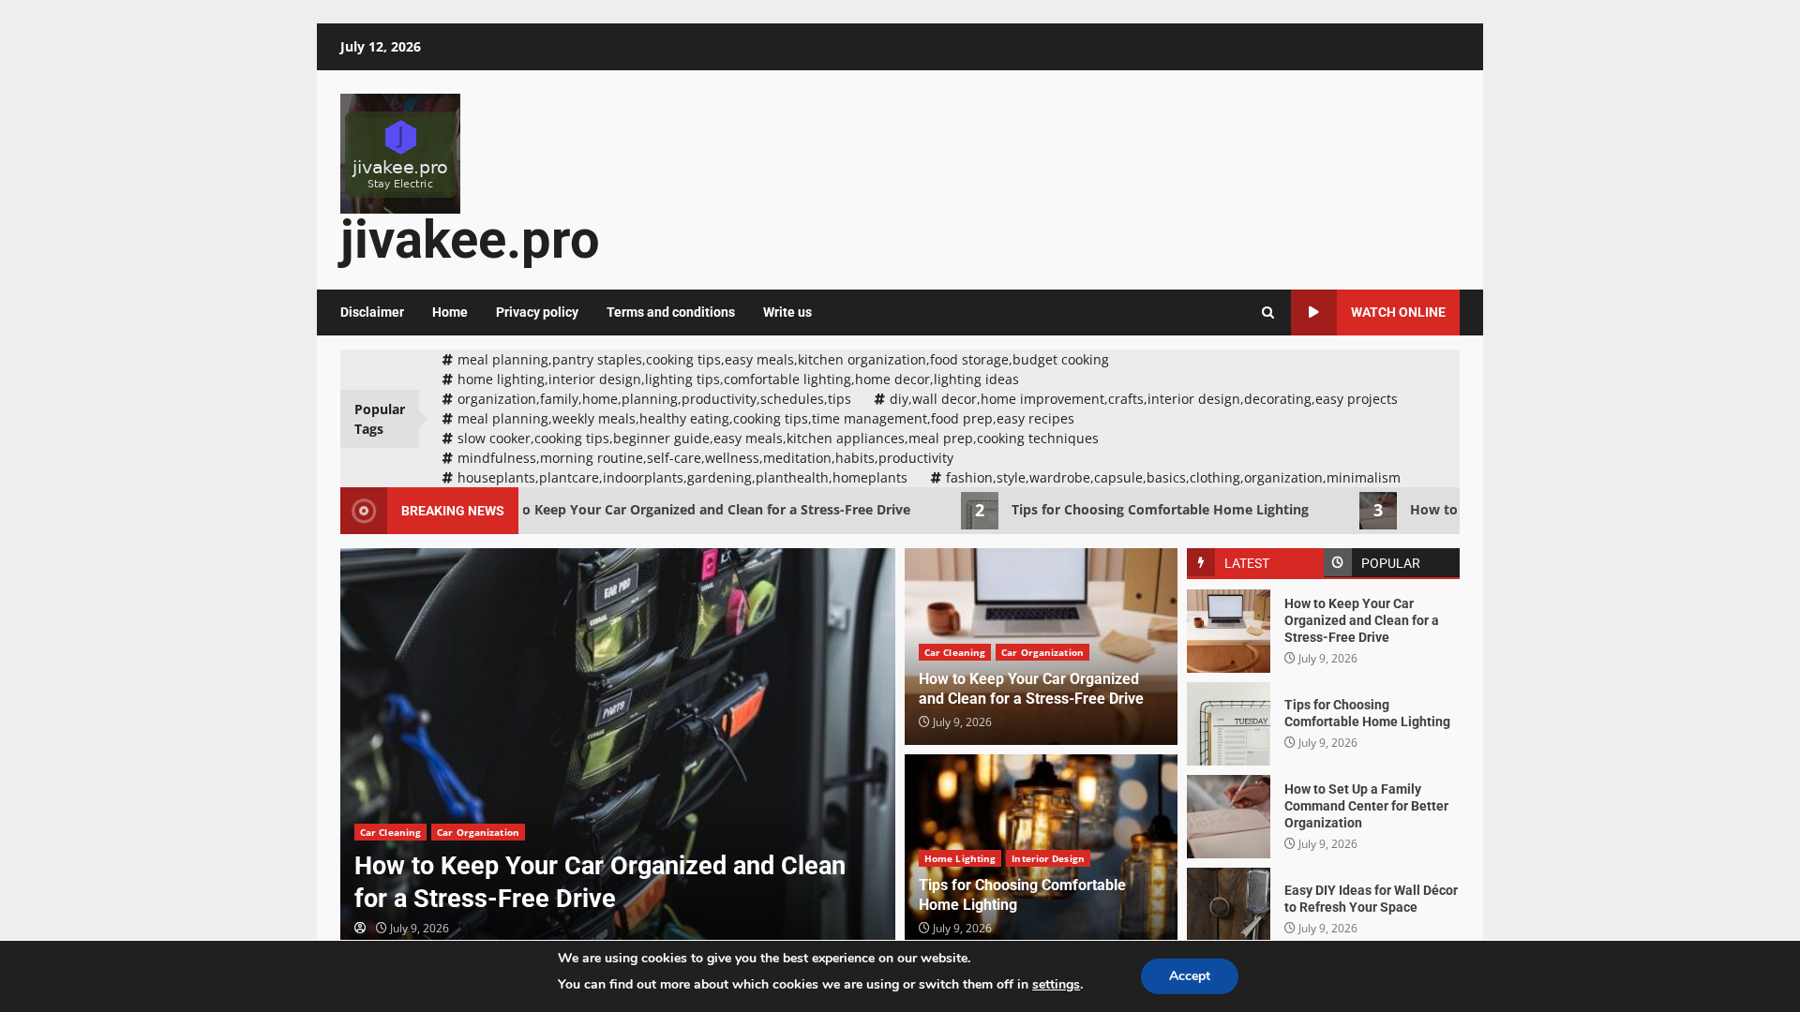Click Car Organization badge on laptop card
The width and height of the screenshot is (1800, 1012).
tap(1042, 652)
